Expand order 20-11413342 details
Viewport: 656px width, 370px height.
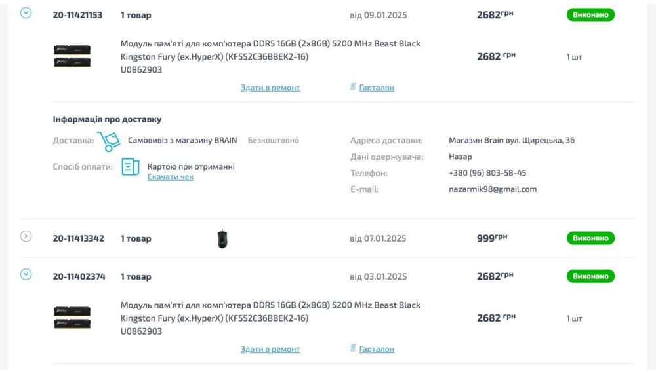(26, 236)
